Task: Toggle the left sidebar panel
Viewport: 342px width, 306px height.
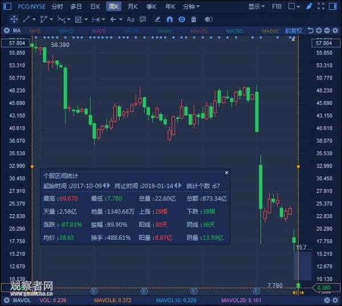Action: [x=7, y=6]
